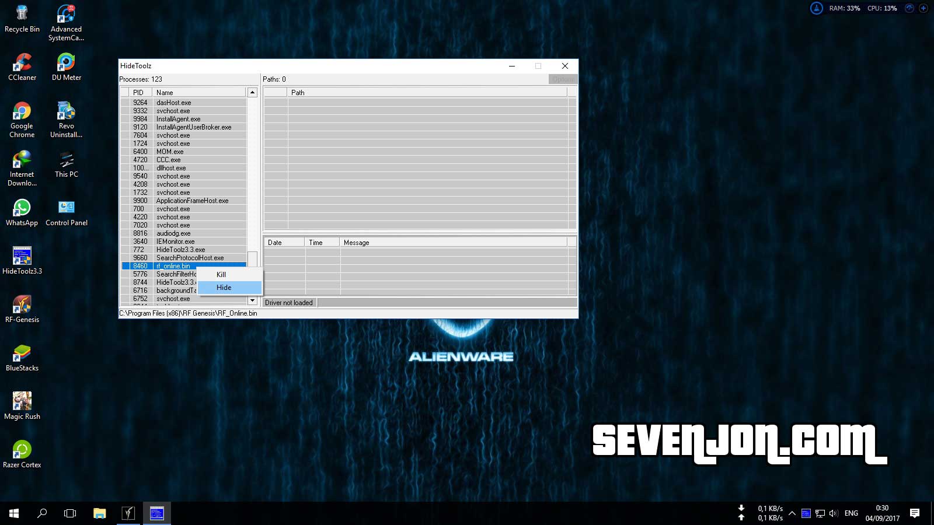The width and height of the screenshot is (934, 525).
Task: Click the network tray icon
Action: 820,513
